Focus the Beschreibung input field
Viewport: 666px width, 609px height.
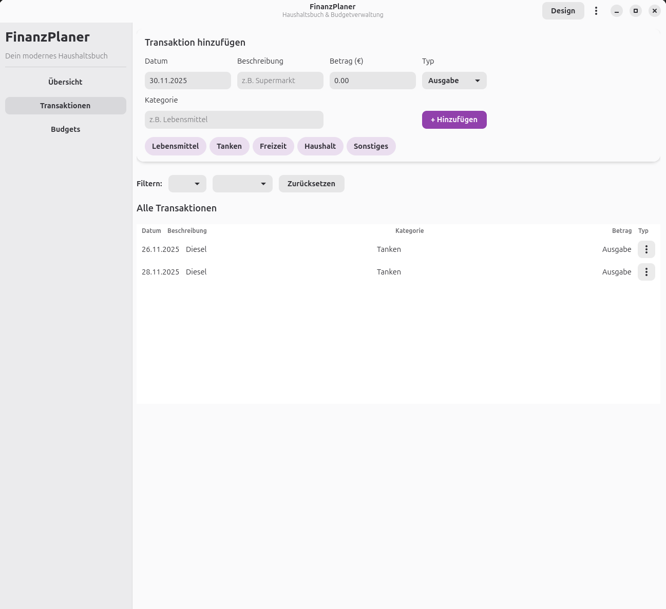point(280,81)
